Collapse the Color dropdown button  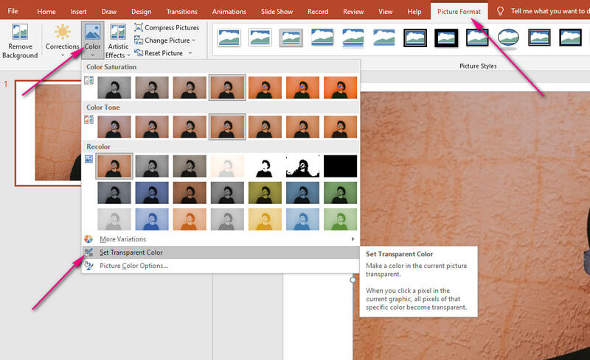pos(93,40)
